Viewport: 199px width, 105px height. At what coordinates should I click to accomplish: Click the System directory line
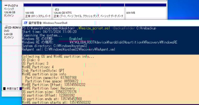54,46
